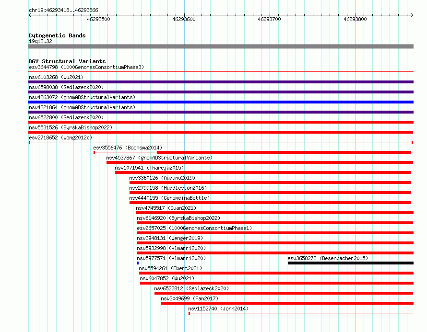The height and width of the screenshot is (332, 427).
Task: Click nsv3948131 (Wenger2019) label
Action: tap(170, 238)
